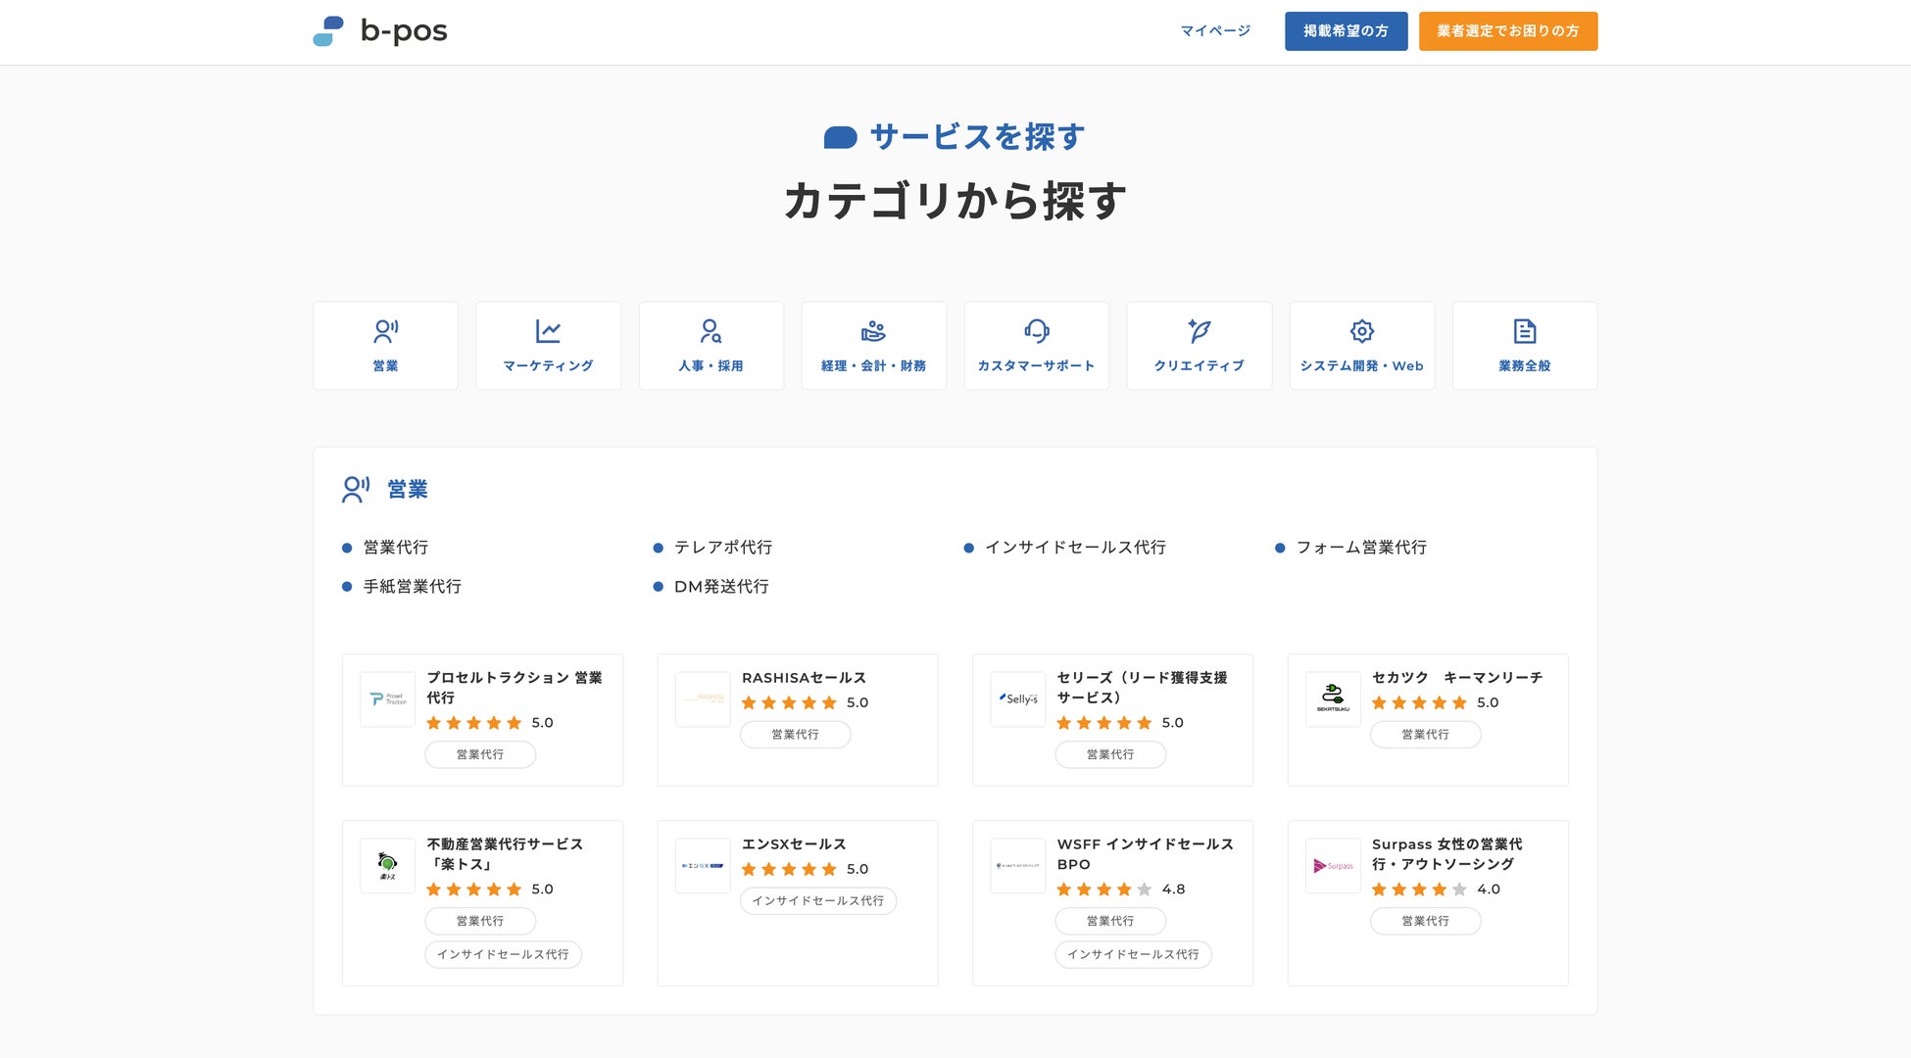Image resolution: width=1911 pixels, height=1058 pixels.
Task: Open フォーム営業代行 subcategory link
Action: click(x=1361, y=548)
